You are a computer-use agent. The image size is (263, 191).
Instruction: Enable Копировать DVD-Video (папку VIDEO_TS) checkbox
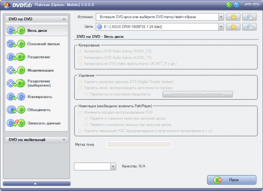pyautogui.click(x=80, y=51)
